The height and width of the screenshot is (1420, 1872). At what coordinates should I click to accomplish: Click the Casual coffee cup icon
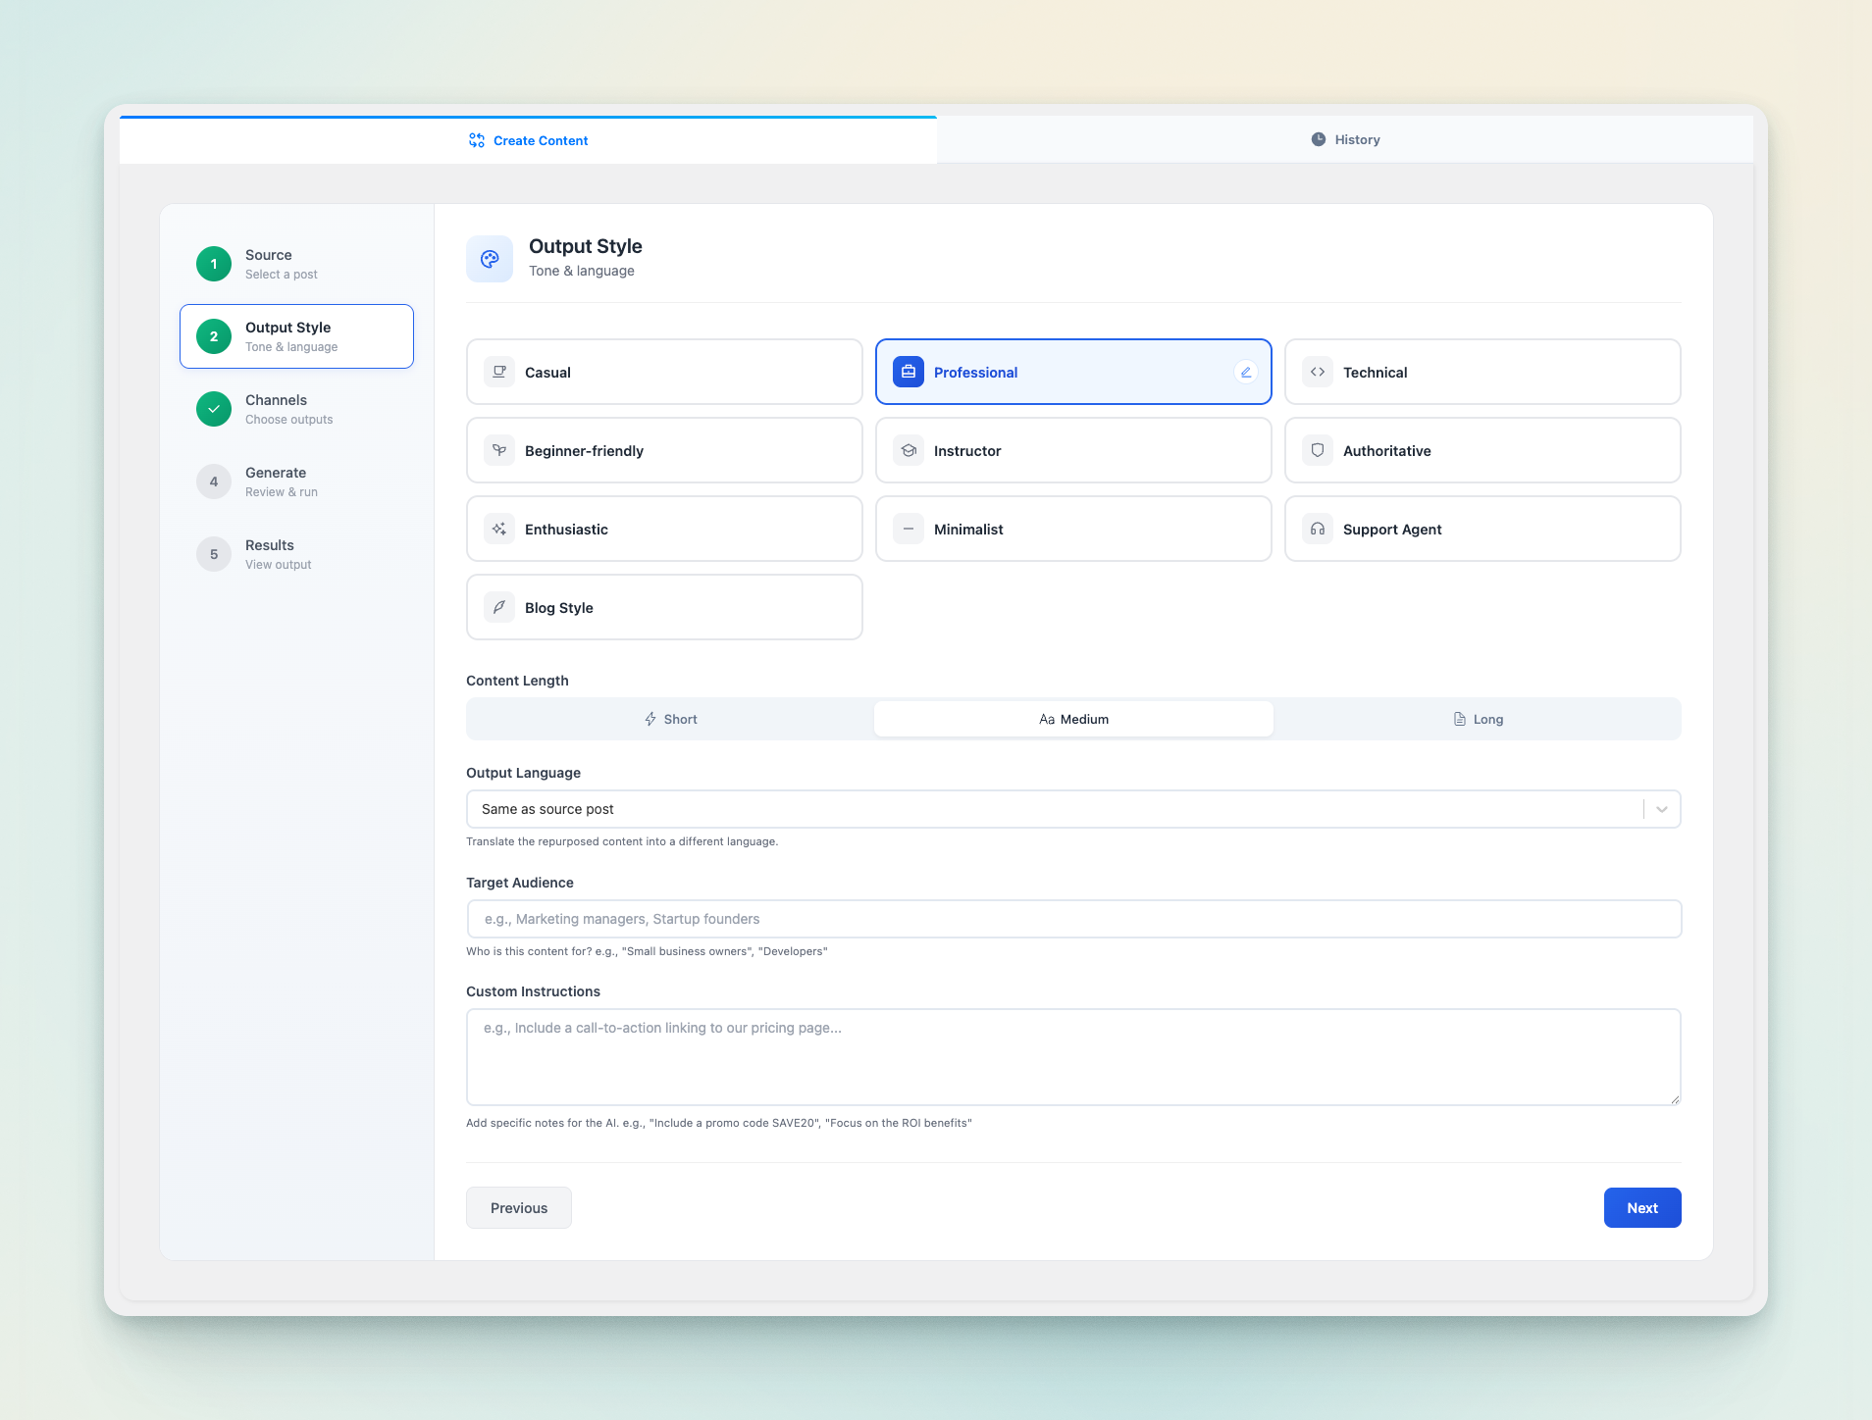[x=499, y=372]
